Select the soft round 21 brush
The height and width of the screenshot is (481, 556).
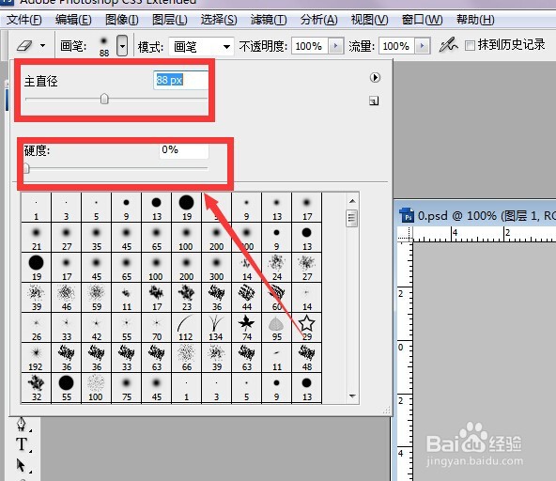point(37,238)
